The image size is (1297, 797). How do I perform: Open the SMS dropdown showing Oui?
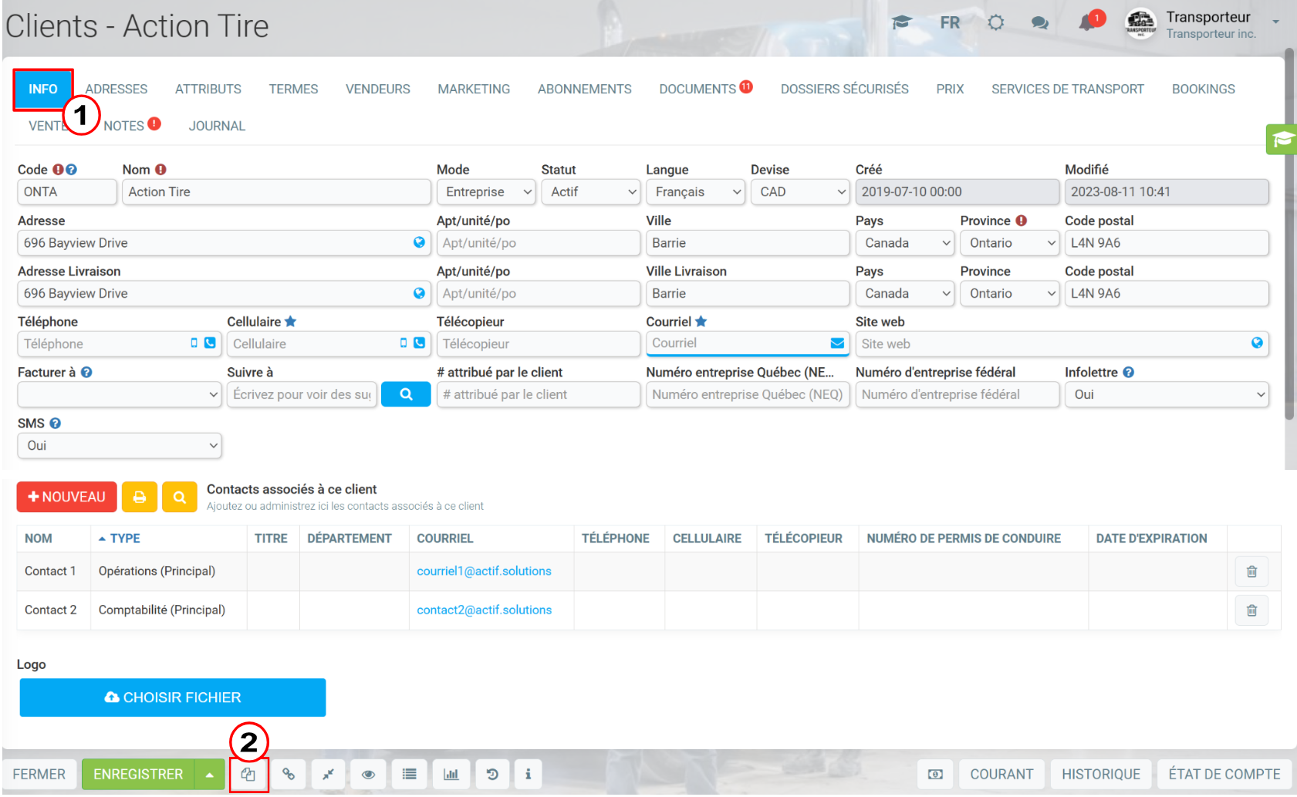(120, 446)
